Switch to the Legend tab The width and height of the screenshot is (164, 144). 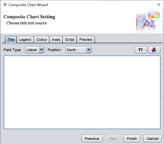point(25,40)
